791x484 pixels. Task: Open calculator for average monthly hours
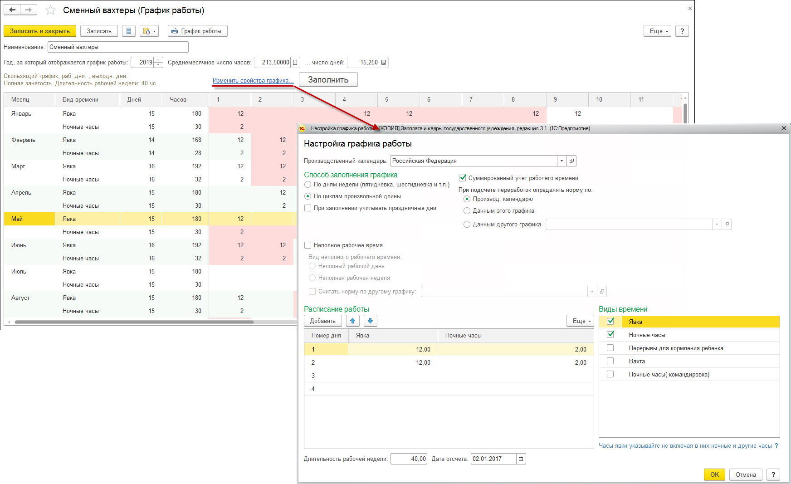pyautogui.click(x=295, y=63)
